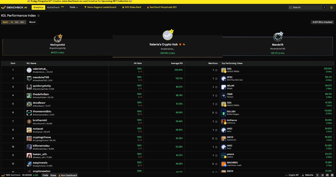Click brothermkt avatar
This screenshot has width=336, height=177.
29,122
